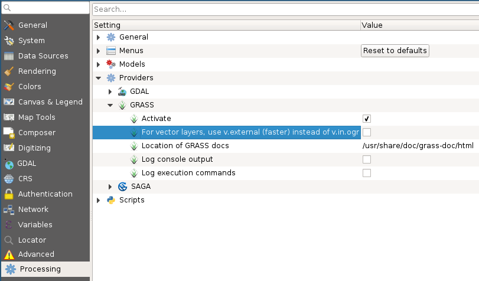Click the sidebar filter search box

click(x=45, y=8)
